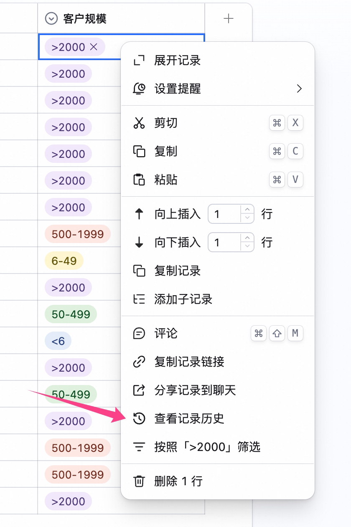This screenshot has height=527, width=351.
Task: Click the paste clipboard icon
Action: (139, 180)
